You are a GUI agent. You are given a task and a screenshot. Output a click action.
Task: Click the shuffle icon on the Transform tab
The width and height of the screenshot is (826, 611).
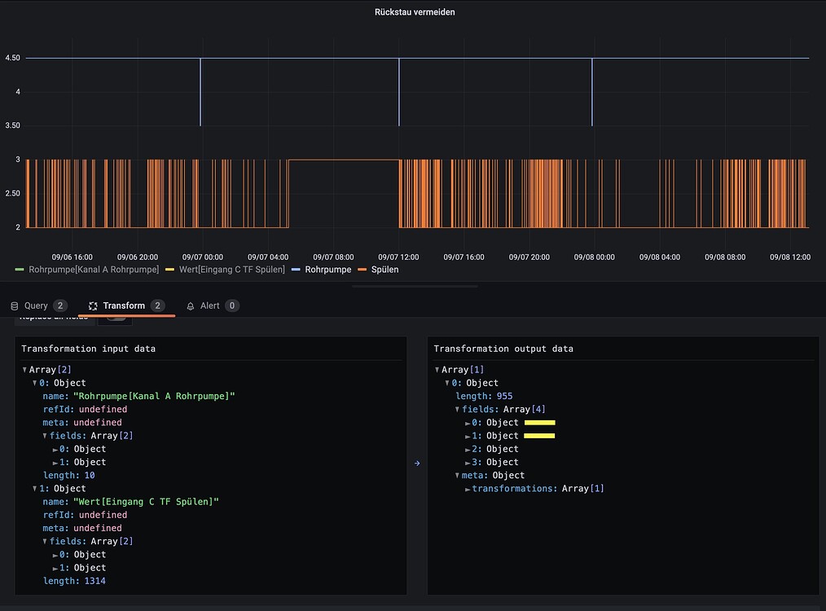click(x=92, y=305)
